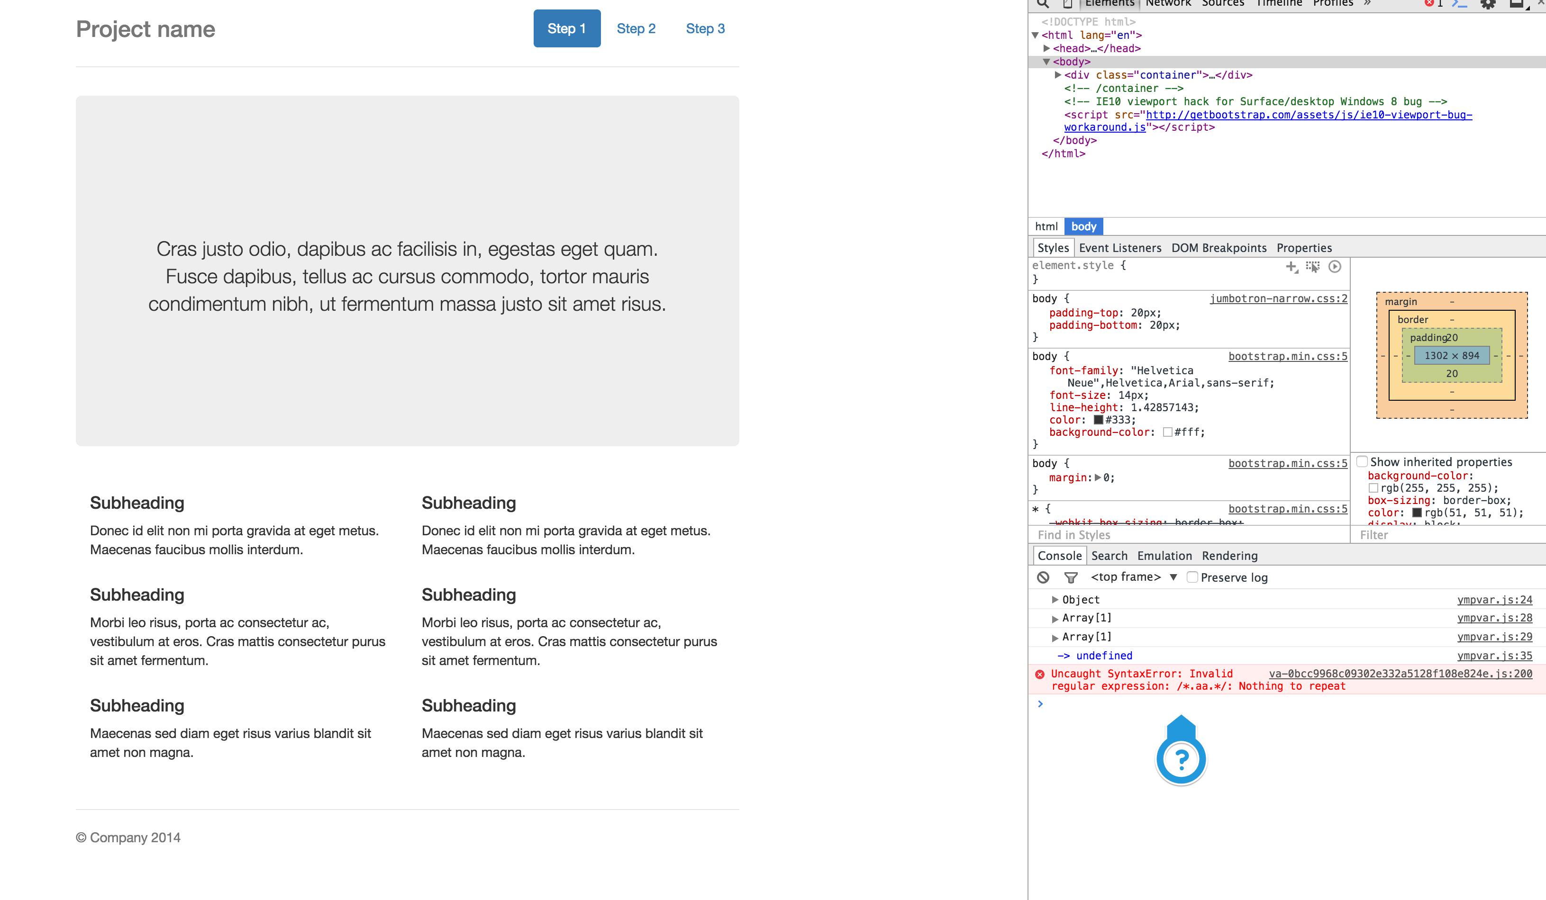Open the ie10-viewport-bug-workaround.js script link
The width and height of the screenshot is (1546, 900).
click(1267, 121)
